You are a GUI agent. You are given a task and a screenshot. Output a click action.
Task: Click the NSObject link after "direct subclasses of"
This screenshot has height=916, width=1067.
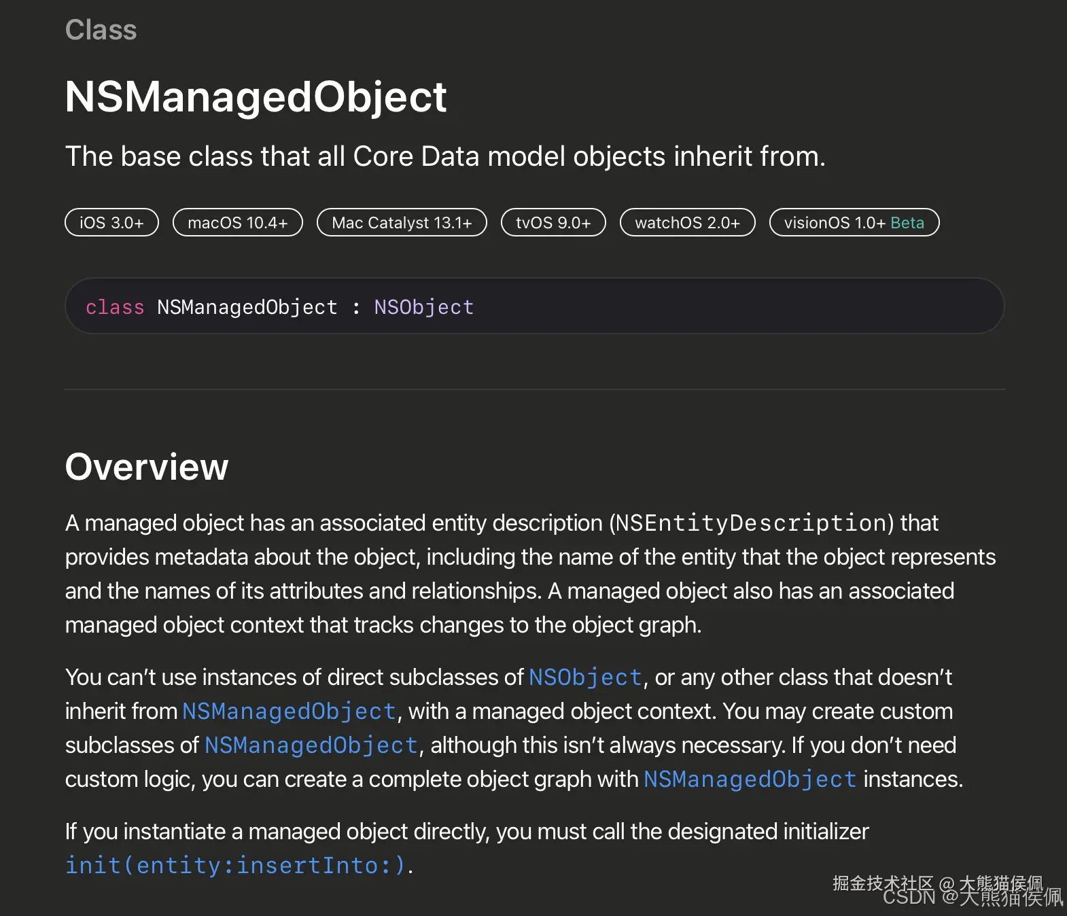(x=585, y=677)
